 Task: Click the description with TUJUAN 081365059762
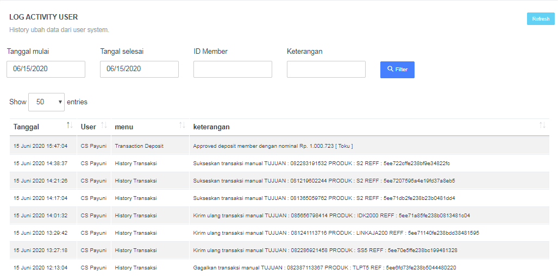coord(324,198)
